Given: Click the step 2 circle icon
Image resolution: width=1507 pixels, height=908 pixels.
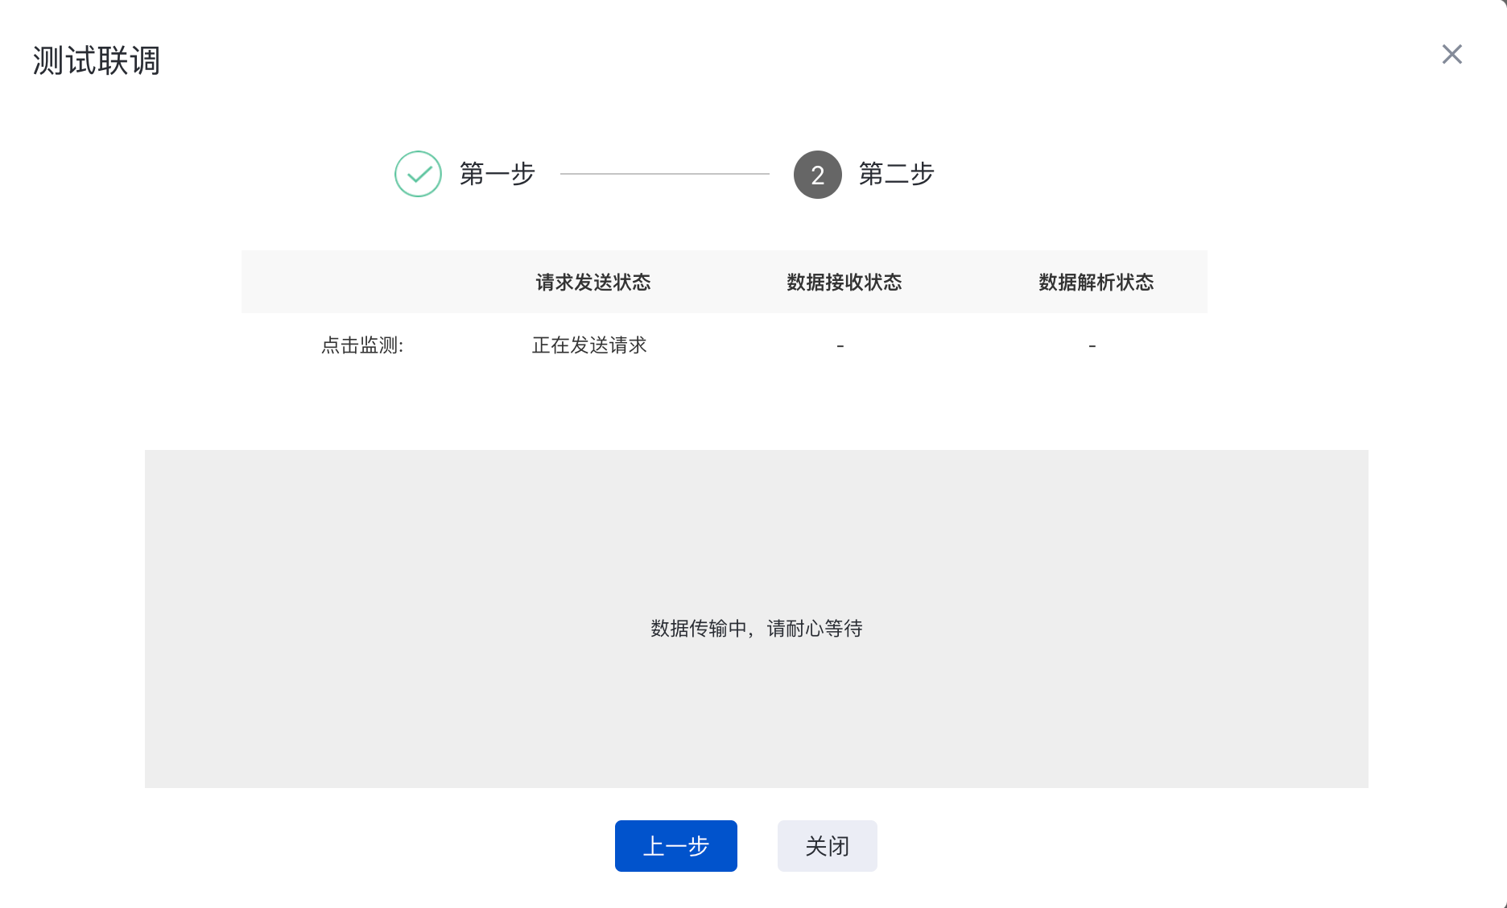Looking at the screenshot, I should click(817, 175).
